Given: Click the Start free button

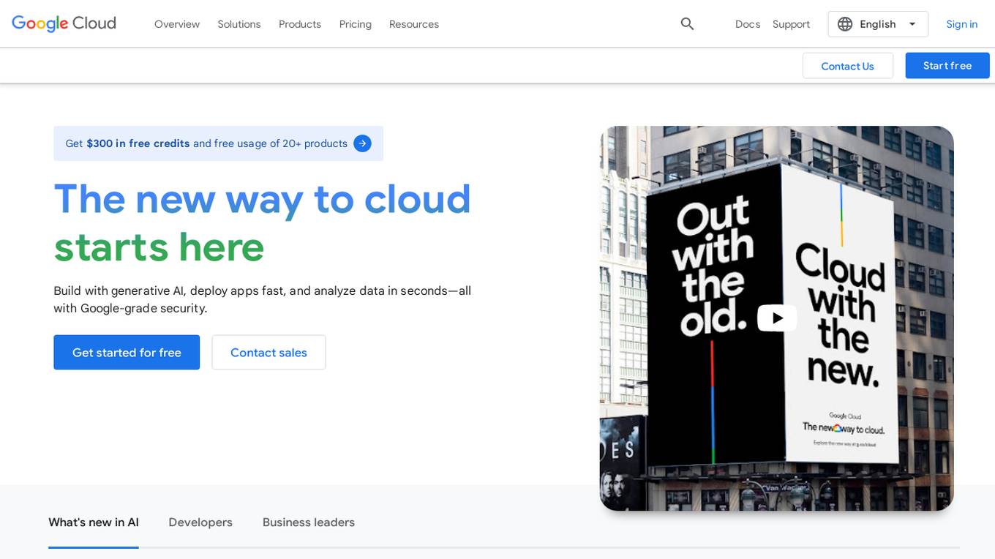Looking at the screenshot, I should point(947,66).
